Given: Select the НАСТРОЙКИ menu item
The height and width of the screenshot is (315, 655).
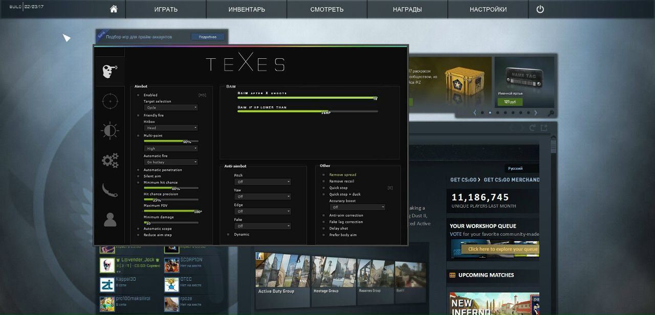Looking at the screenshot, I should point(488,9).
